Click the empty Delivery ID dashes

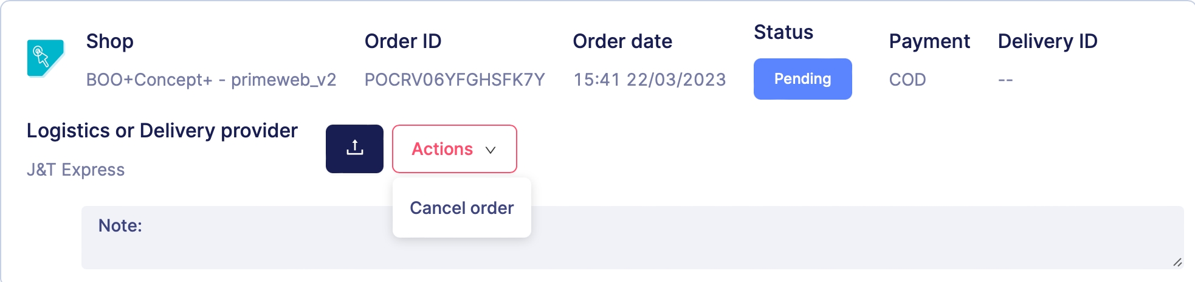click(x=1005, y=80)
